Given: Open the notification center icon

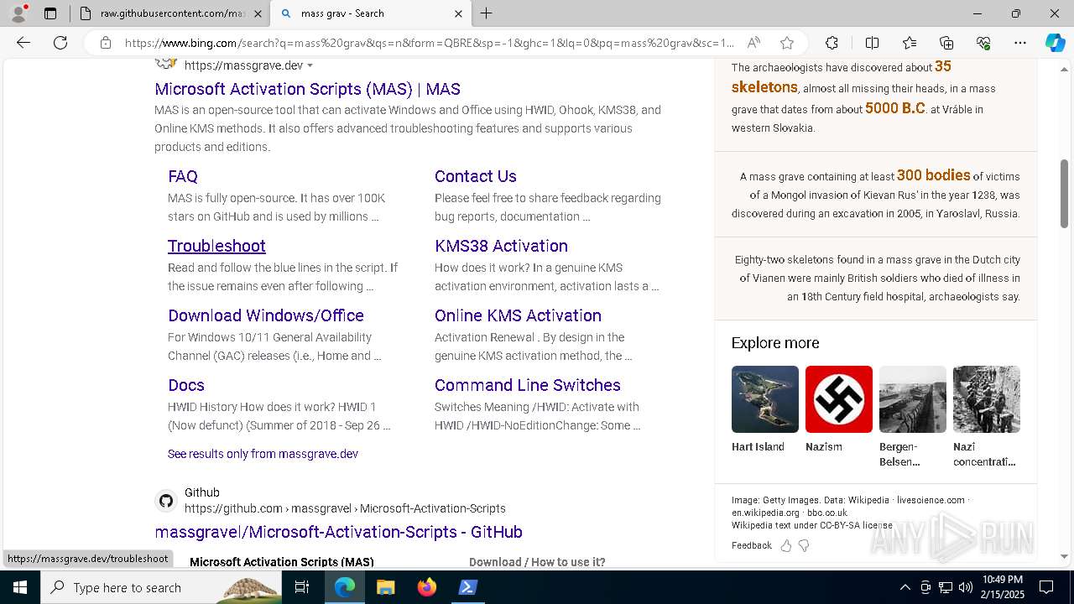Looking at the screenshot, I should coord(1046,587).
